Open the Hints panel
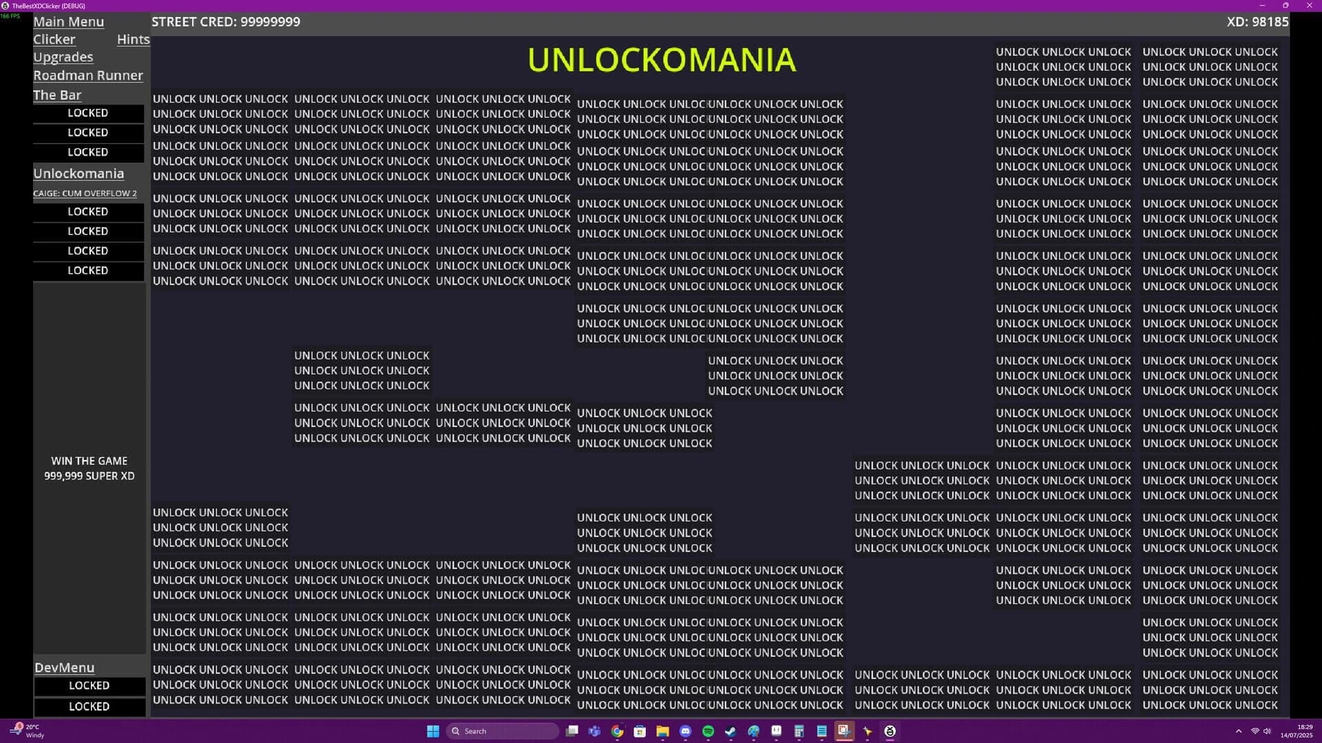Image resolution: width=1322 pixels, height=743 pixels. pyautogui.click(x=133, y=39)
